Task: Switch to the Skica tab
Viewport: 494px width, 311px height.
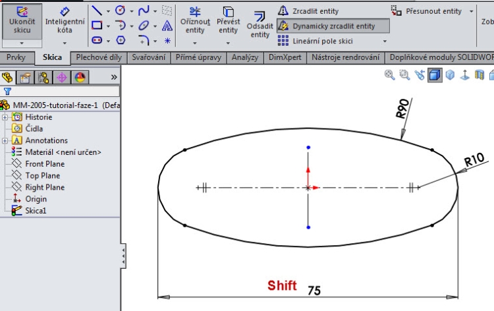Action: pyautogui.click(x=52, y=57)
